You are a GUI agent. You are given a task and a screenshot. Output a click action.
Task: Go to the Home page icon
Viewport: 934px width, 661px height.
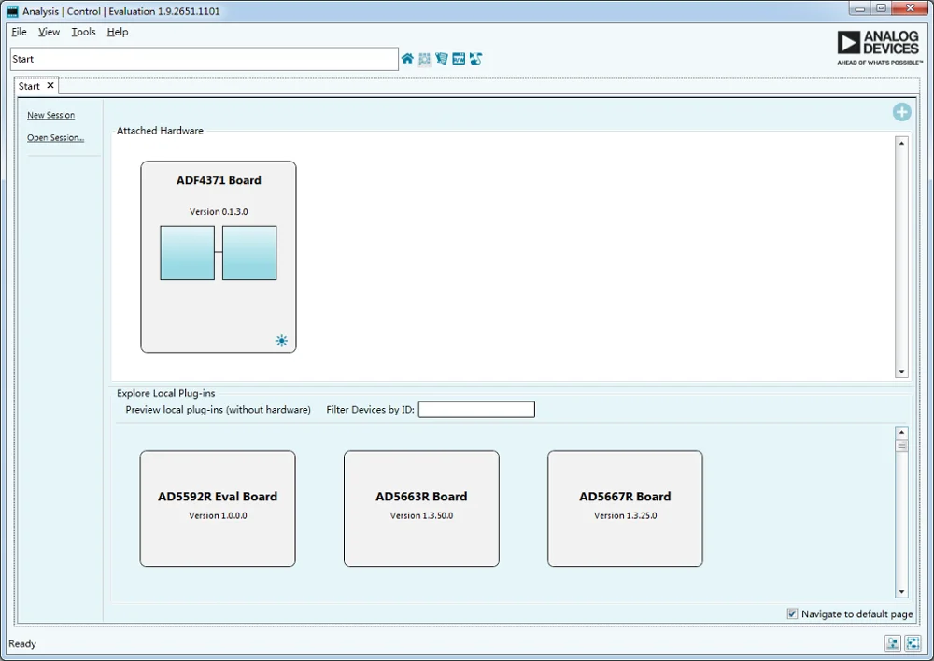407,59
